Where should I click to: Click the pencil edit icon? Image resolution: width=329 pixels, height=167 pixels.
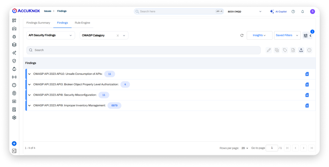point(269,50)
